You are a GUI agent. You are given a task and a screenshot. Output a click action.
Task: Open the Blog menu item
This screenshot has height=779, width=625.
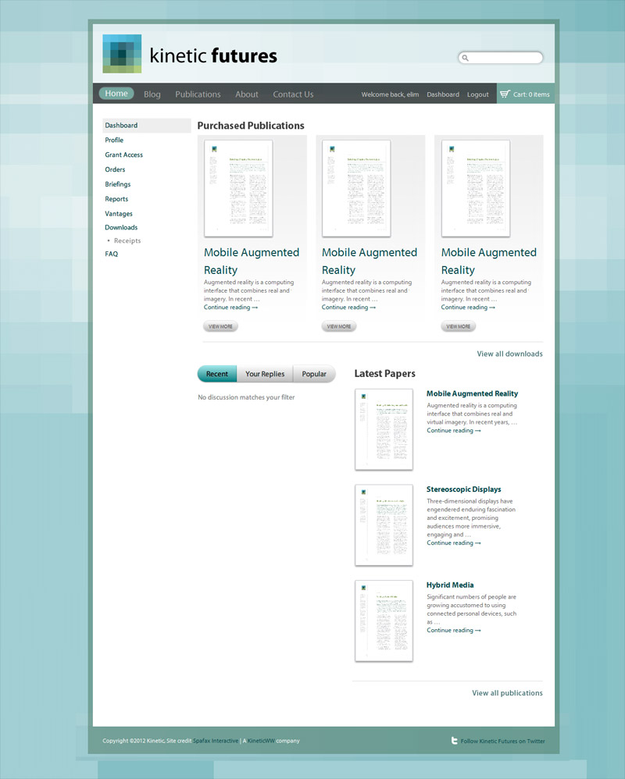152,94
